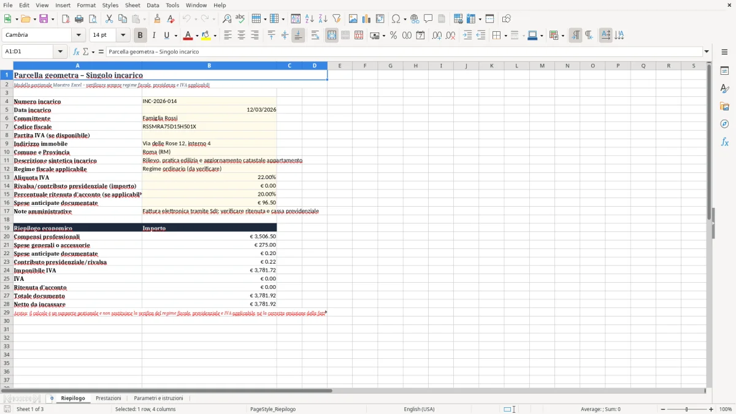The image size is (736, 414).
Task: Toggle Italic formatting
Action: pos(153,36)
